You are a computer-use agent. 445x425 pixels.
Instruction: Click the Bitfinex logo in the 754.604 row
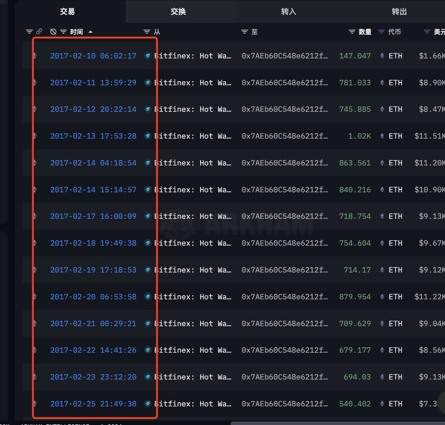(x=148, y=243)
